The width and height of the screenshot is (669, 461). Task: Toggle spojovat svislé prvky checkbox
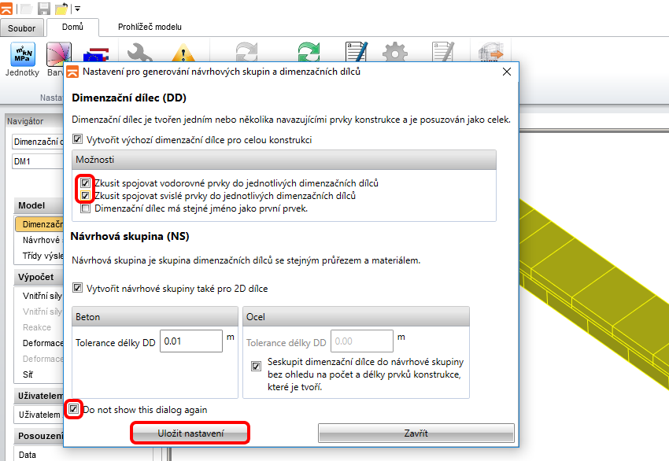point(85,196)
